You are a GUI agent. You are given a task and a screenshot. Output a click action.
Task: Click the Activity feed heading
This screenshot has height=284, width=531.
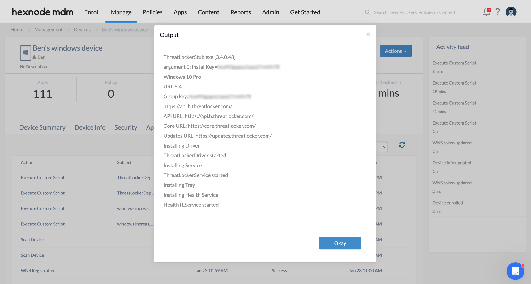pyautogui.click(x=452, y=47)
